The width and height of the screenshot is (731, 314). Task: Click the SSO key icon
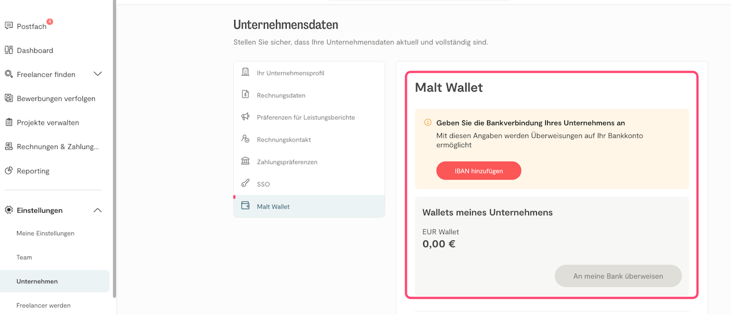coord(246,183)
